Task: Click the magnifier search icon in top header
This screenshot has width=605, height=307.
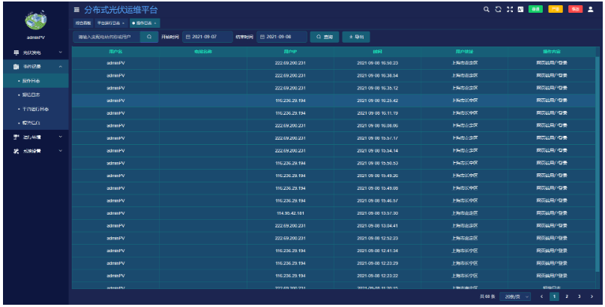Action: (487, 10)
